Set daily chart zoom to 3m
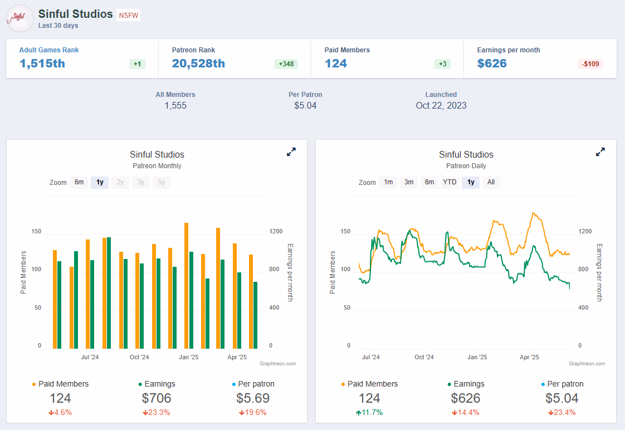Viewport: 625px width, 430px height. click(x=409, y=182)
